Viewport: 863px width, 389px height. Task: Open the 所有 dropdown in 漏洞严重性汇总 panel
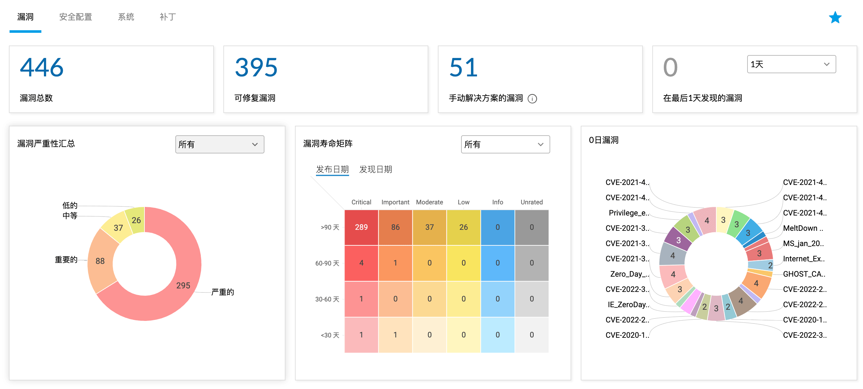(220, 144)
